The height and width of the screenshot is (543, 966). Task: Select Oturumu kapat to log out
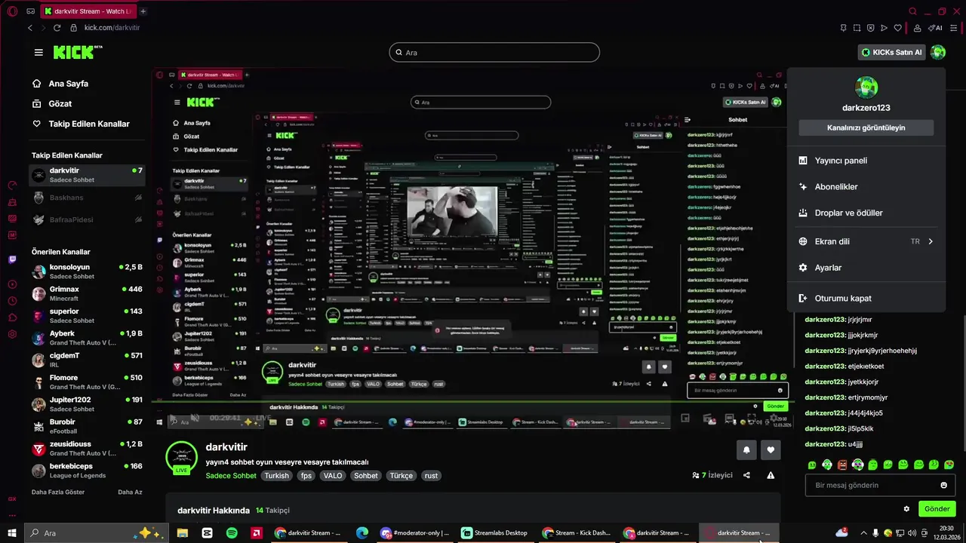[x=866, y=298]
